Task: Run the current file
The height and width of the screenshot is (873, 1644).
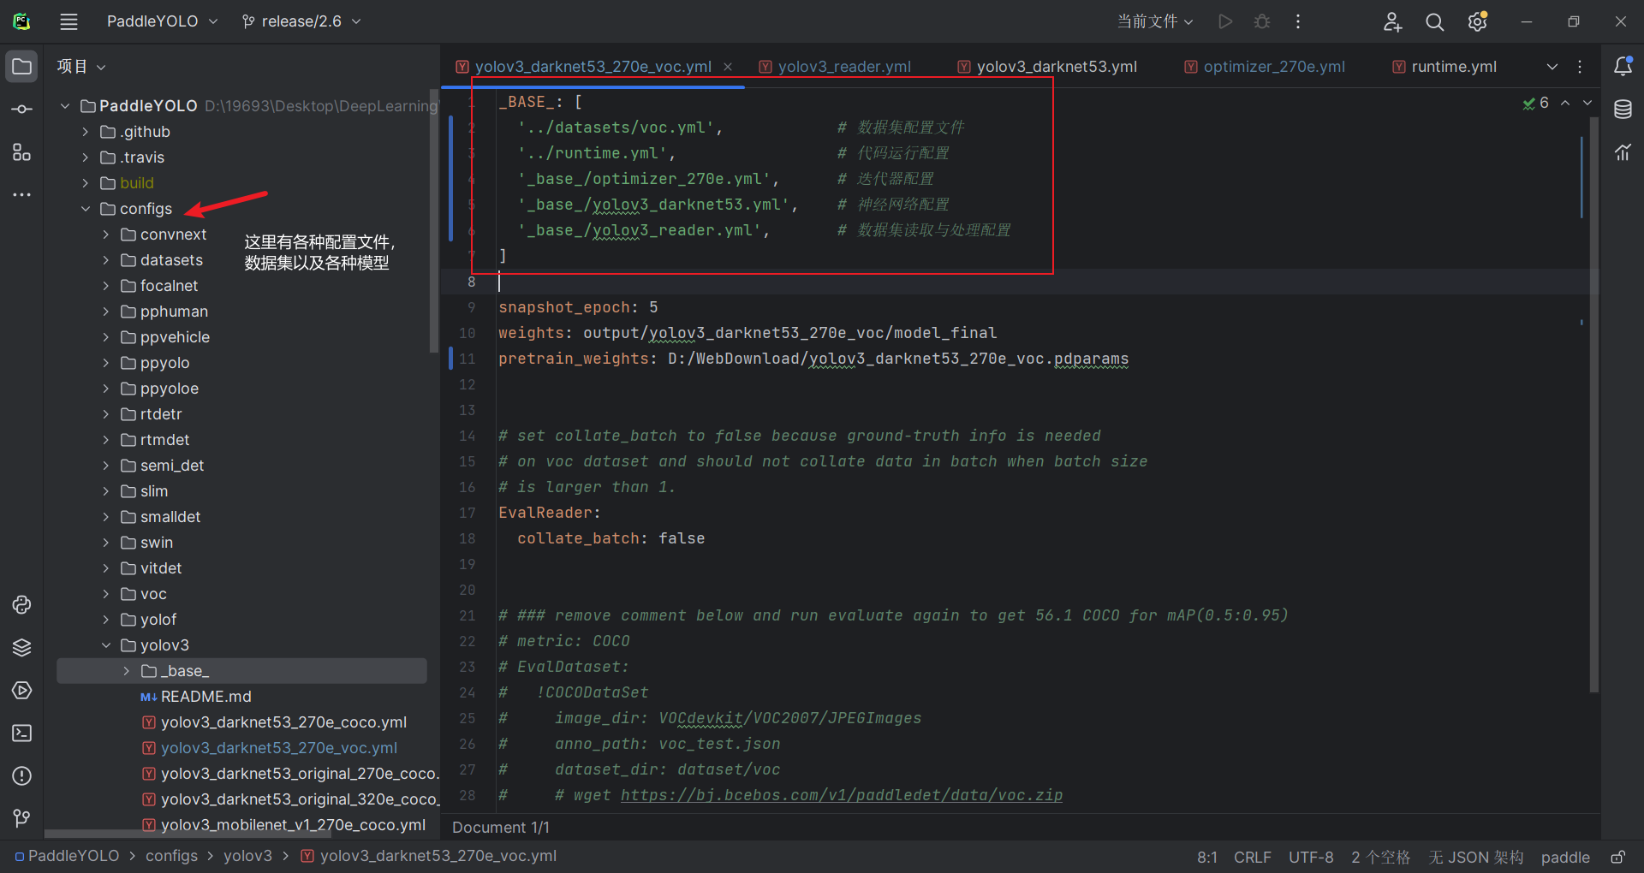Action: [1225, 21]
